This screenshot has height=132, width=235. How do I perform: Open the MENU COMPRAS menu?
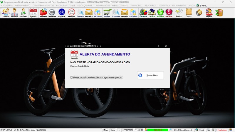coord(120,5)
